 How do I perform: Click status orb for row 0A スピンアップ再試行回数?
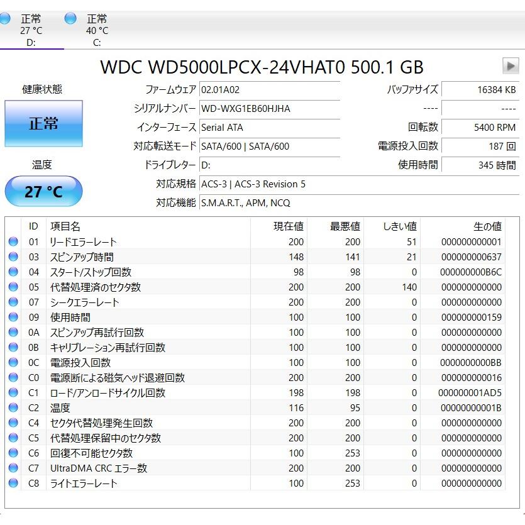pos(13,332)
